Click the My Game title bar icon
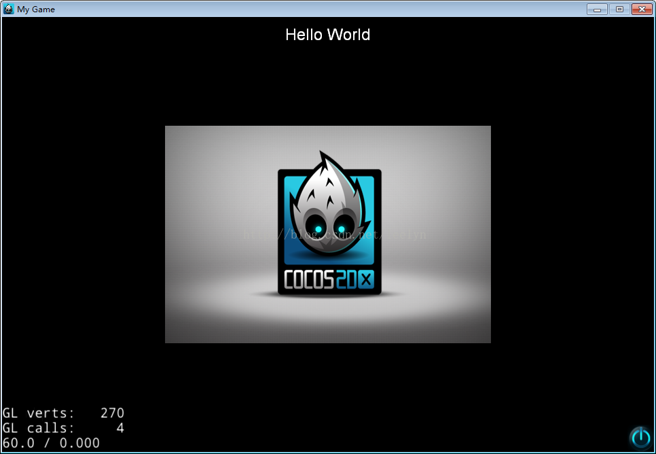This screenshot has height=454, width=656. [8, 9]
